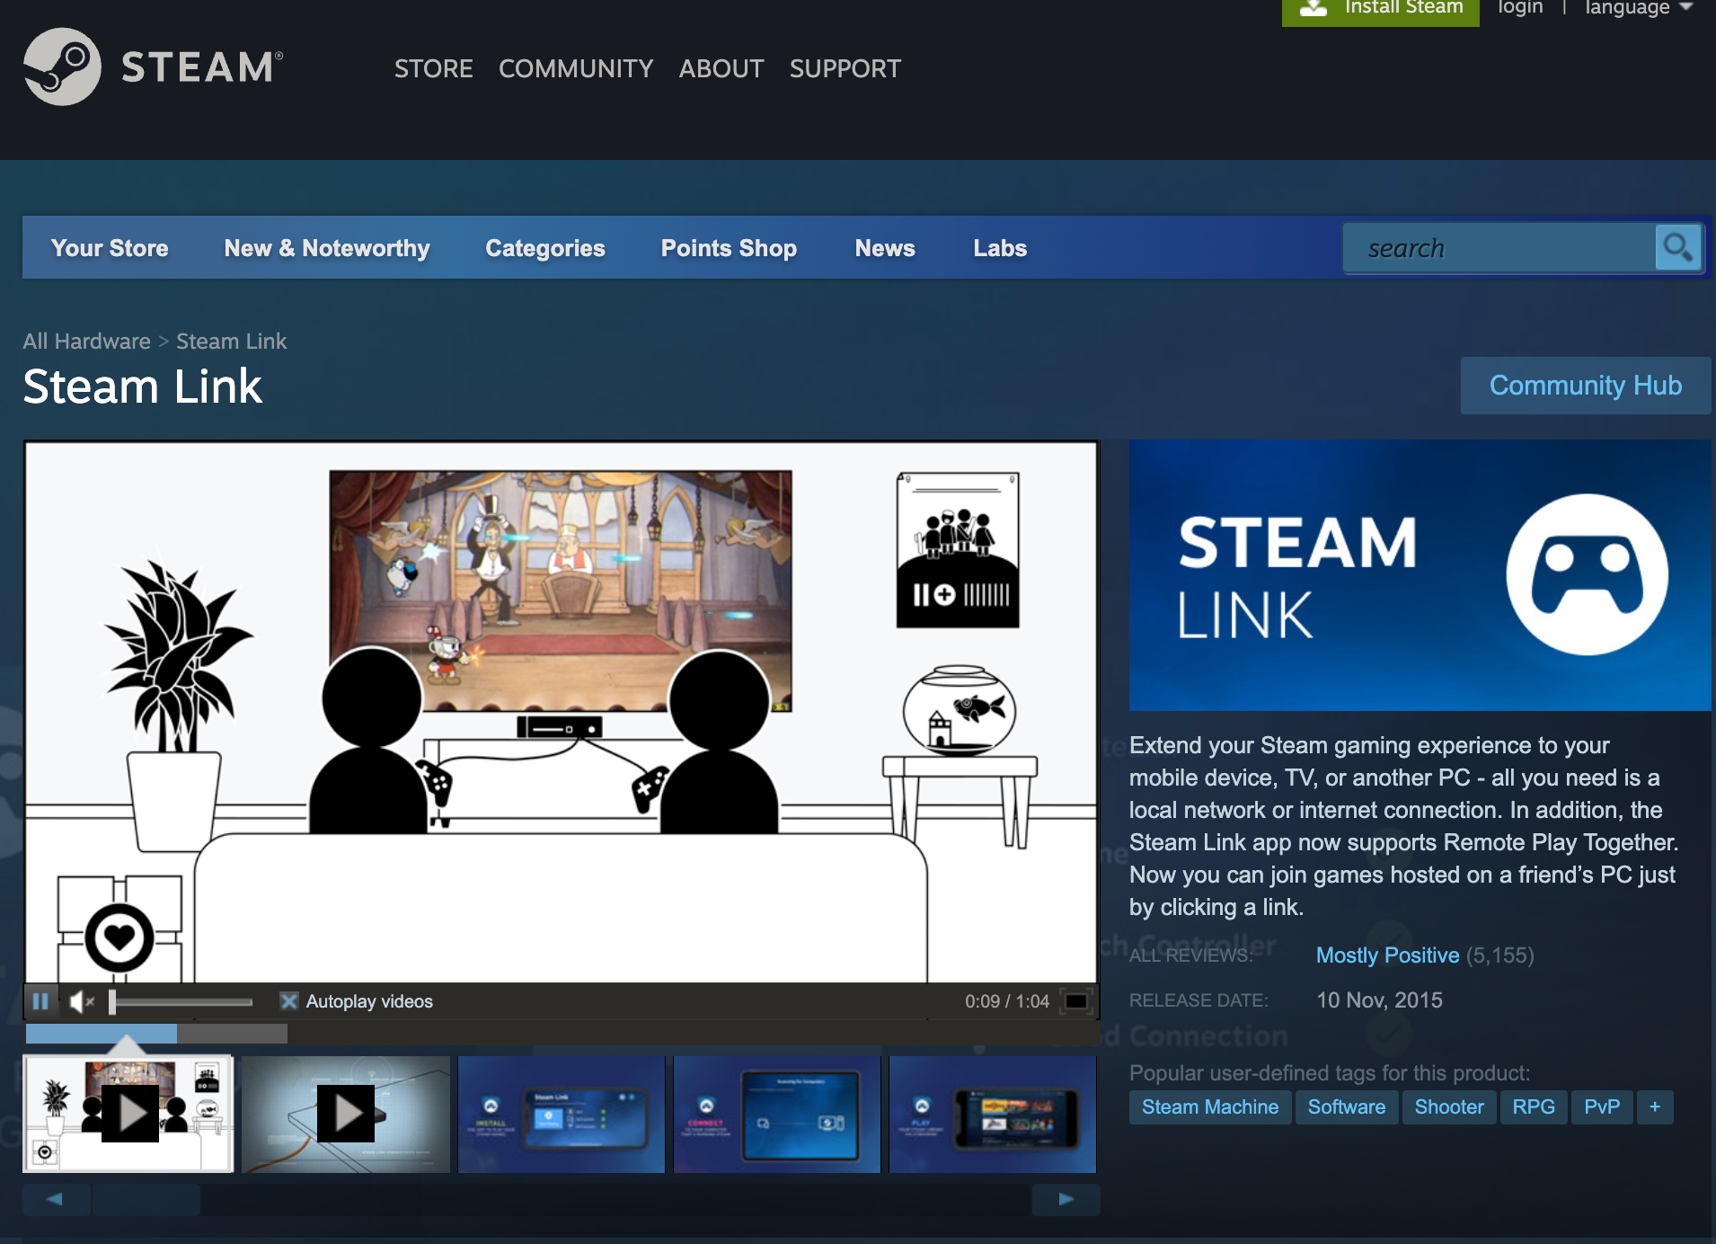Open the News tab
This screenshot has width=1716, height=1244.
(x=885, y=248)
